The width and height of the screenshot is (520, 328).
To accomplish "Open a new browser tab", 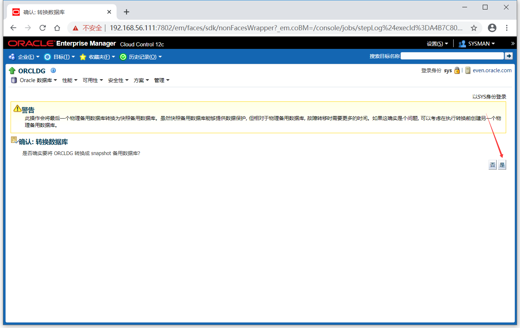I will (x=126, y=12).
